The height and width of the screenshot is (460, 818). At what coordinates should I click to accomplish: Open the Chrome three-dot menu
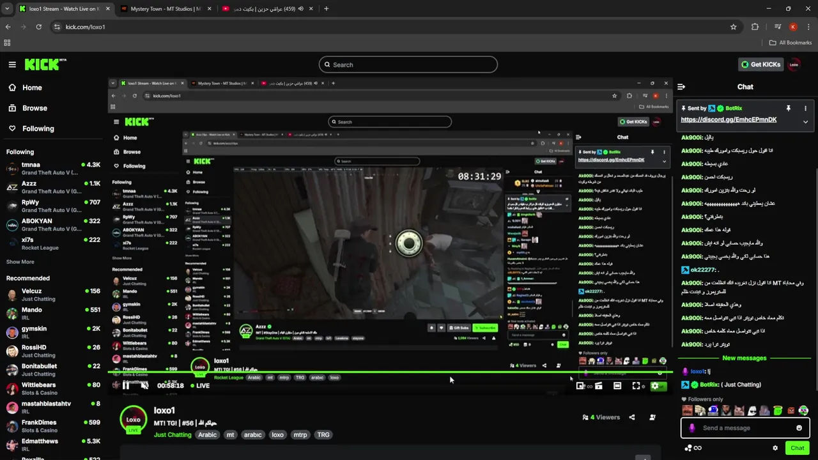coord(808,27)
